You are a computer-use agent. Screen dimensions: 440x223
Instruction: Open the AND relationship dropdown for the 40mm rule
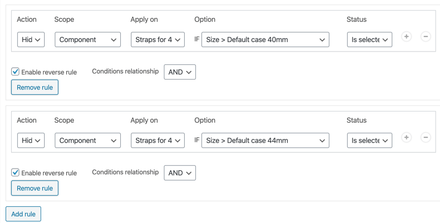[180, 72]
